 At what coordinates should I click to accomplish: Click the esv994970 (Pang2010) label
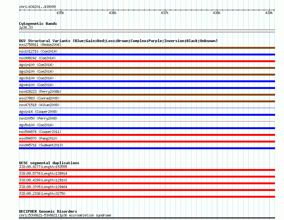pos(38,138)
